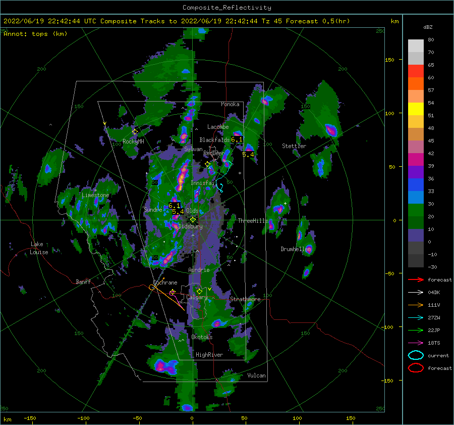Click the orange circle marker left of Cochrane
454x425 pixels.
click(152, 288)
